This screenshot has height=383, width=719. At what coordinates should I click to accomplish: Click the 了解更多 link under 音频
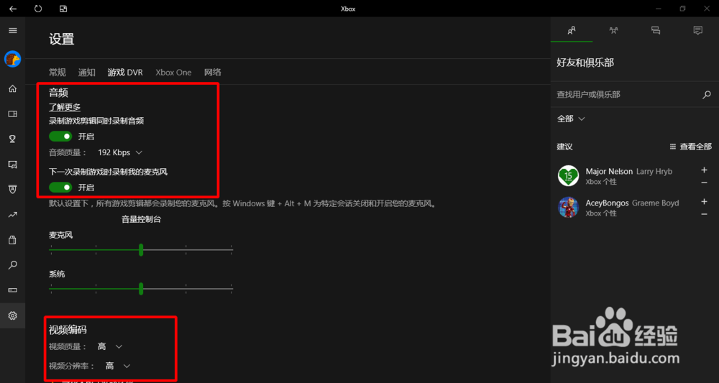pos(65,107)
